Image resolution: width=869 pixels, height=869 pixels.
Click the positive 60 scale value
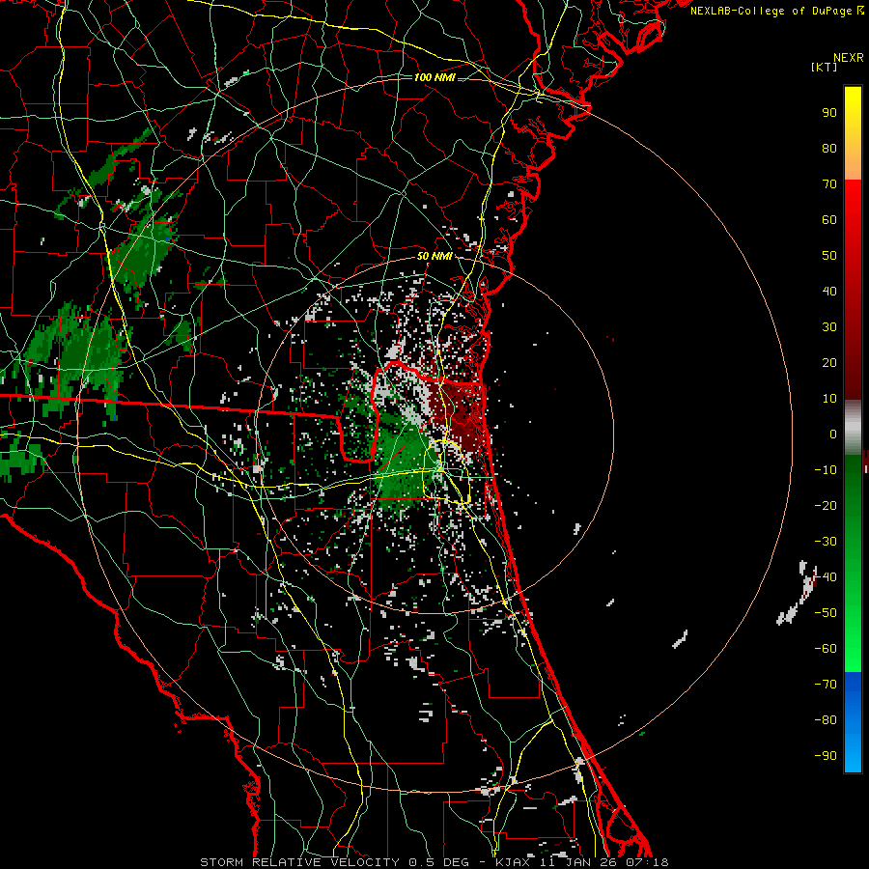pos(829,219)
